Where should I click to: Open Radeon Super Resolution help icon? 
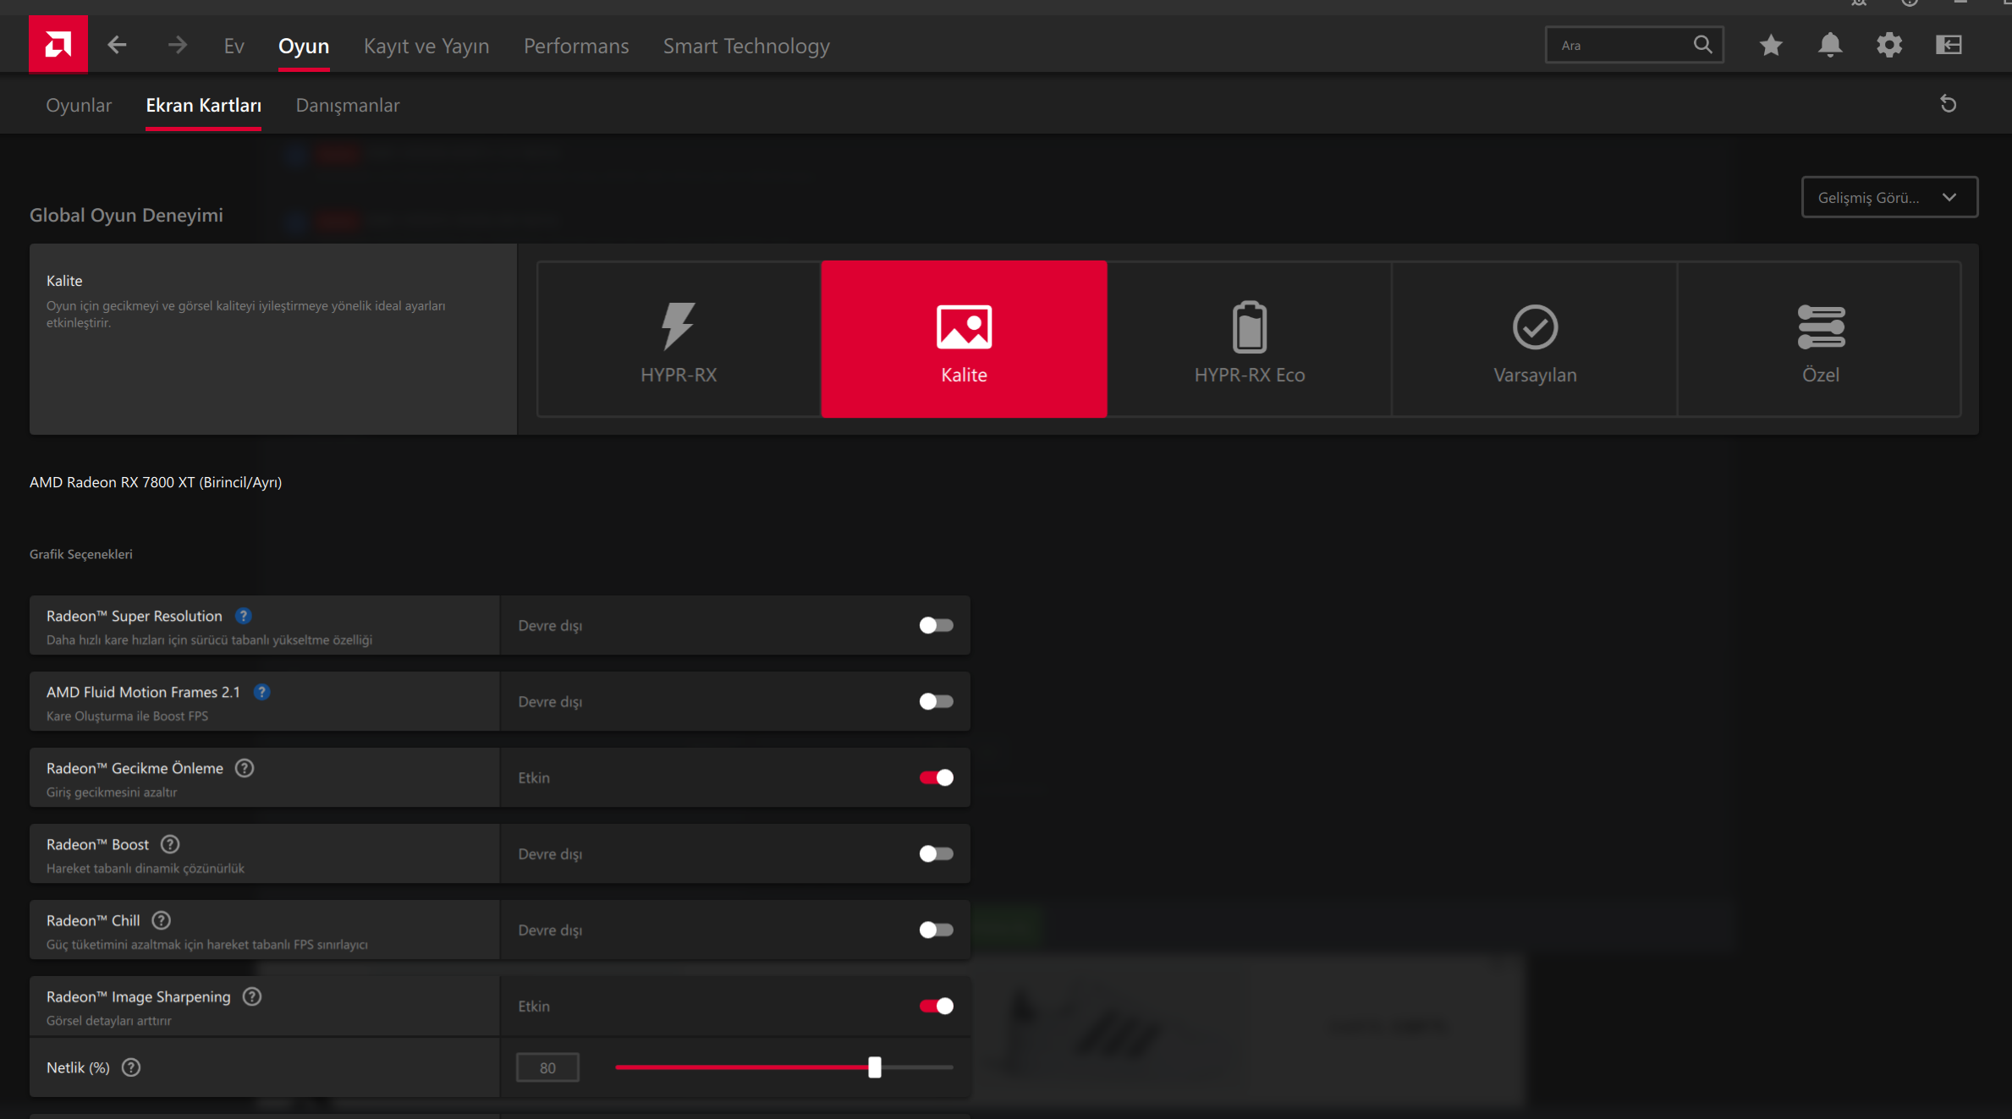click(x=244, y=616)
